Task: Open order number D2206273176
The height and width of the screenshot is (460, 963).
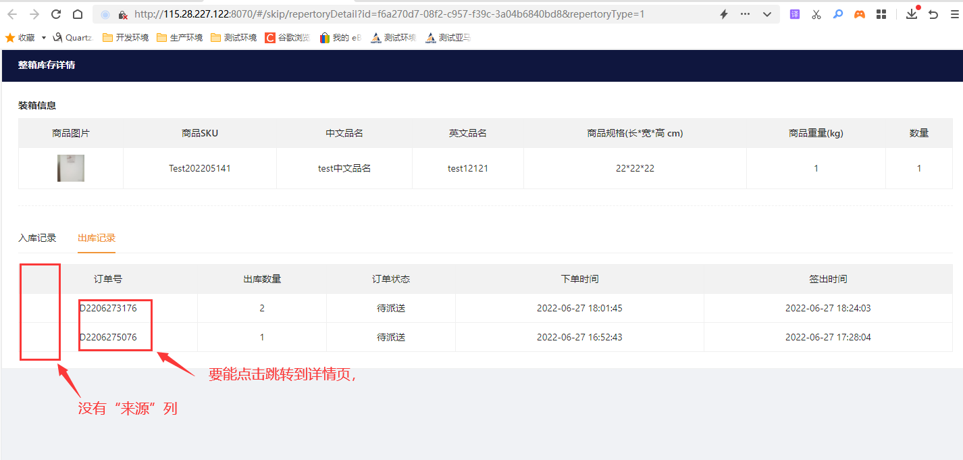Action: coord(108,308)
